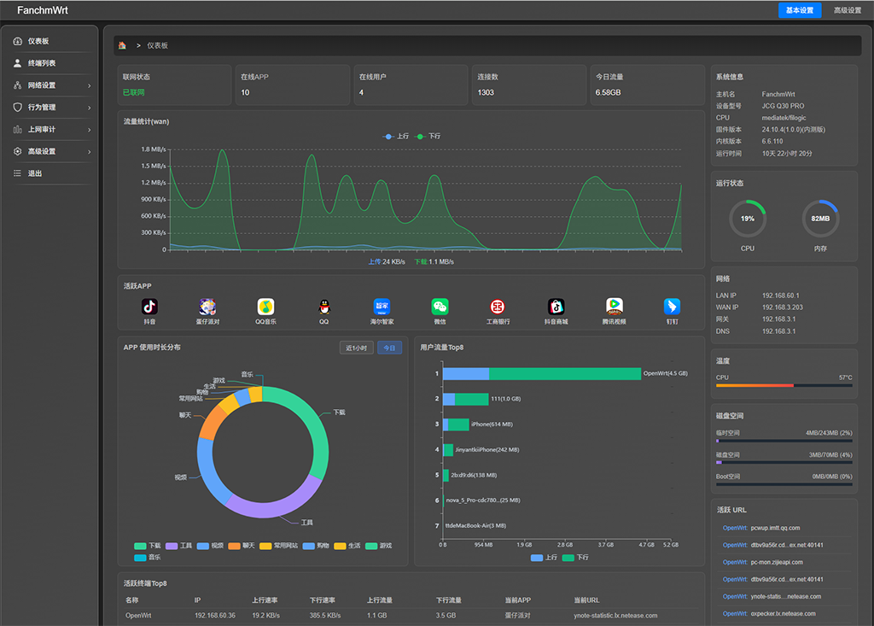Open the QQ音乐 app icon
The height and width of the screenshot is (626, 874).
point(265,307)
